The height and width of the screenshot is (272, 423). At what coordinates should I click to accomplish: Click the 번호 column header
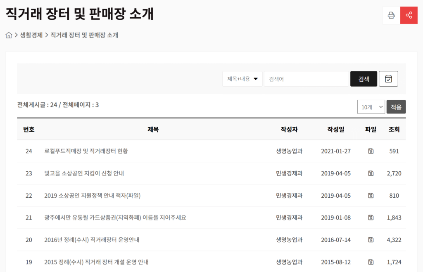coord(29,129)
